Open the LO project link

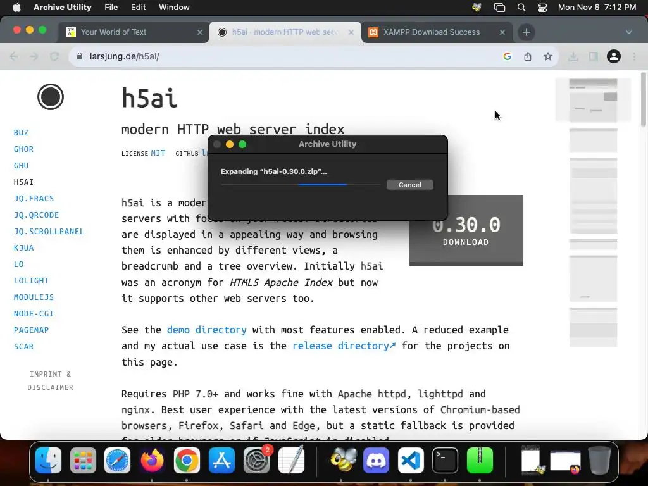click(x=18, y=265)
